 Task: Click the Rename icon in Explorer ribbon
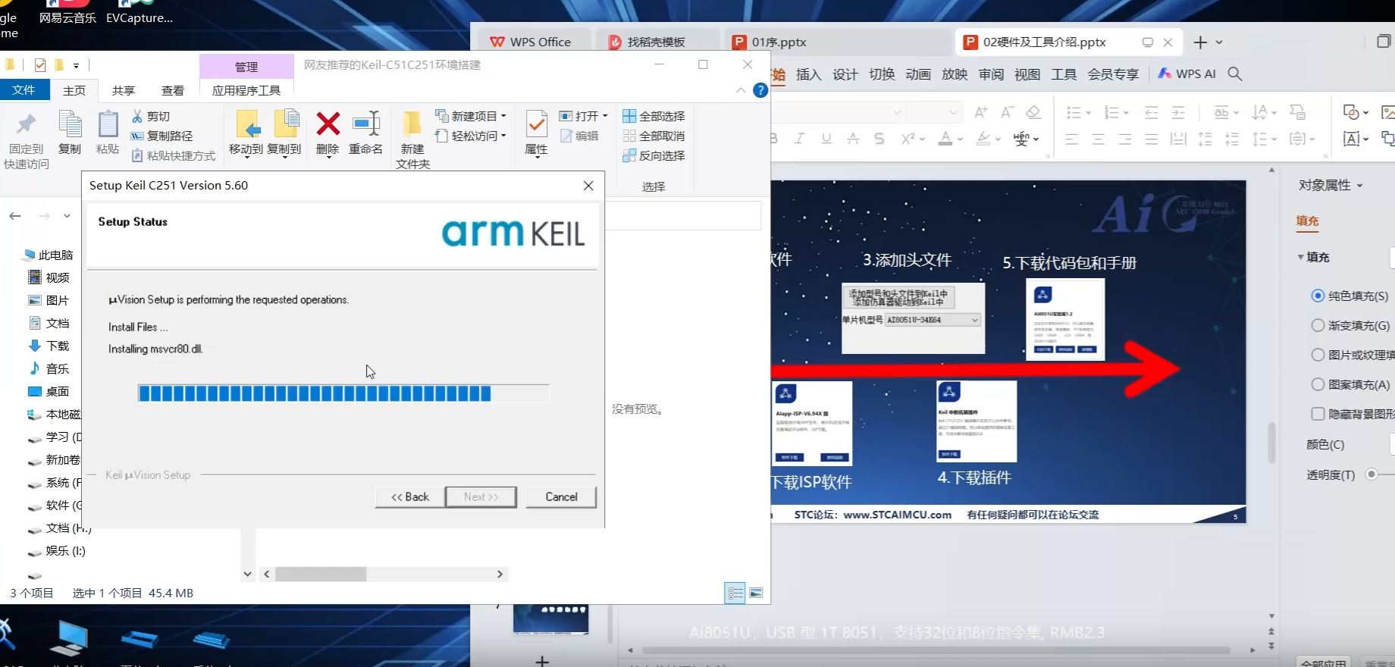[x=366, y=124]
